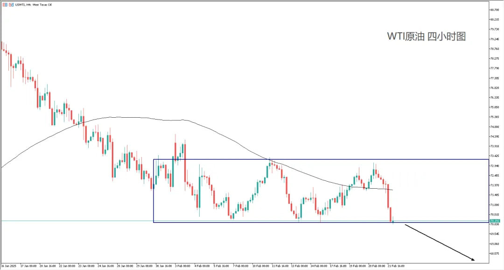Select the WTI原油 四小时图 text label
Image resolution: width=504 pixels, height=270 pixels.
click(x=426, y=36)
